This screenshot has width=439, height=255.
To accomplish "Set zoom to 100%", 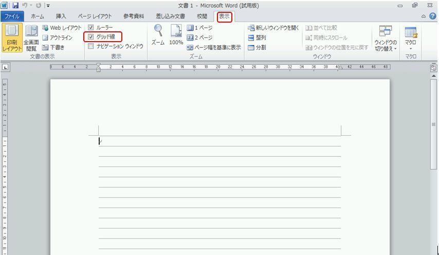I will (x=176, y=35).
